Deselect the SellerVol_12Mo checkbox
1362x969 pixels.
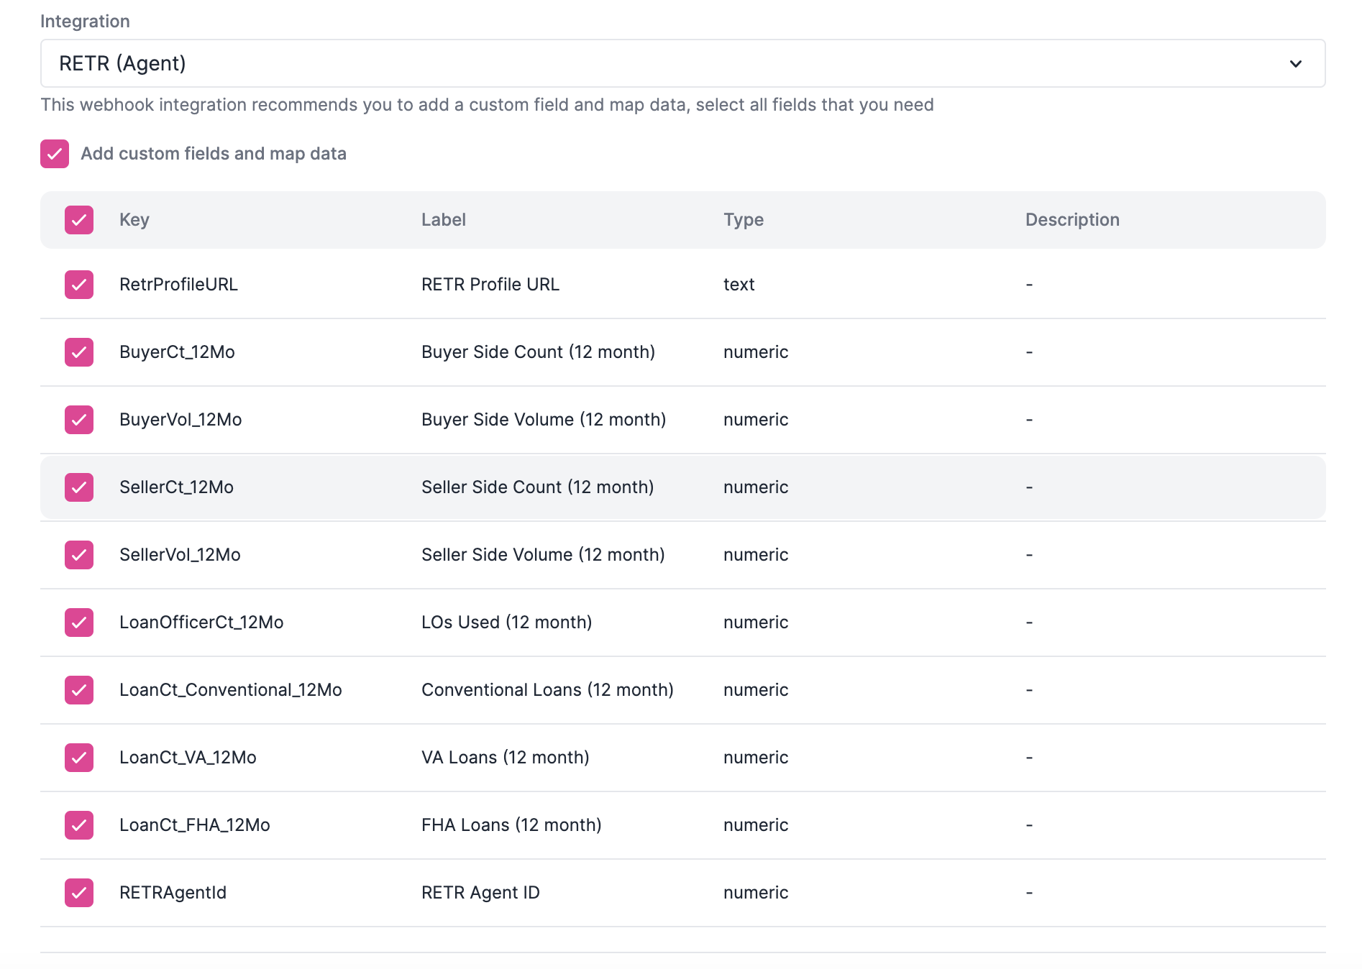click(x=79, y=555)
